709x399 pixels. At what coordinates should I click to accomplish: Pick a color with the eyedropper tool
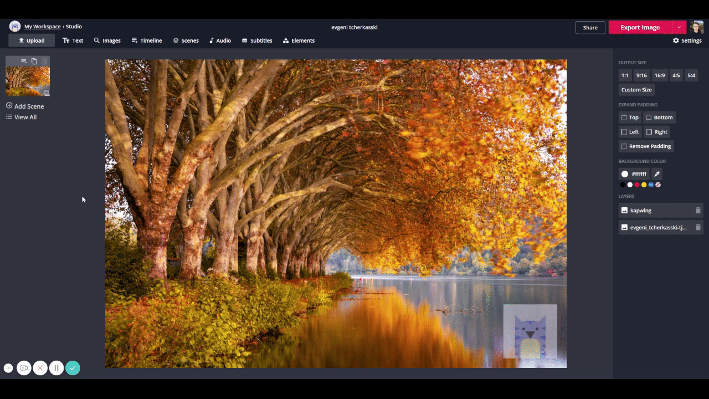click(657, 174)
